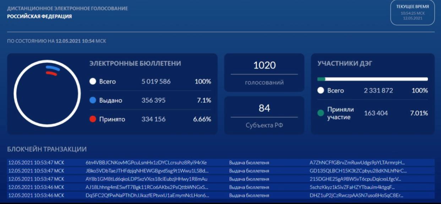Click the Российская Федерация title
Viewport: 441px width, 204px height.
[39, 16]
